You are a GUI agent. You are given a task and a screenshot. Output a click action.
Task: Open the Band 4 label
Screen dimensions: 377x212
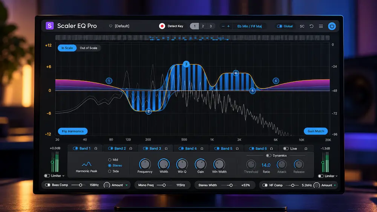[191, 148]
